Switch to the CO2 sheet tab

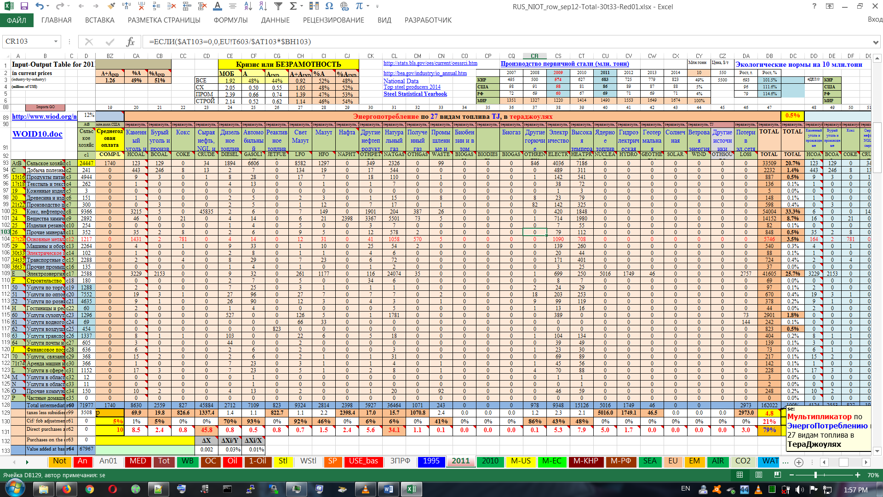point(743,461)
